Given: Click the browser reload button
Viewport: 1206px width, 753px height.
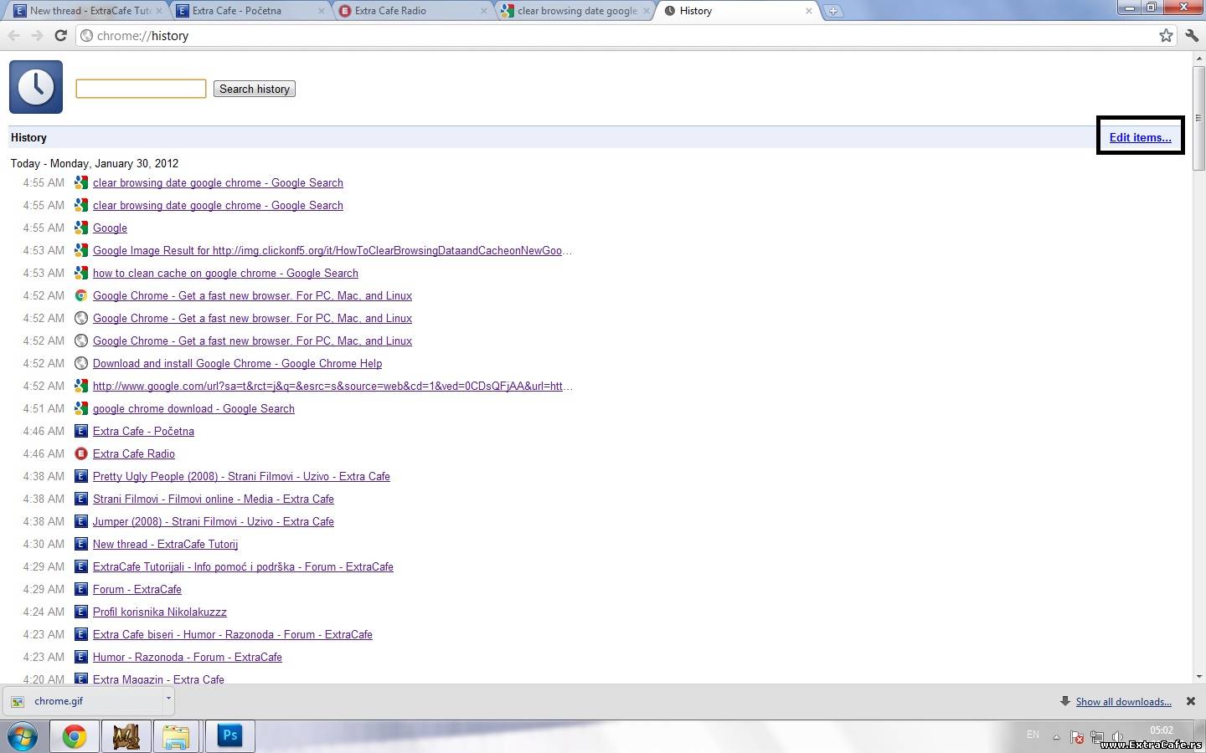Looking at the screenshot, I should click(x=60, y=35).
